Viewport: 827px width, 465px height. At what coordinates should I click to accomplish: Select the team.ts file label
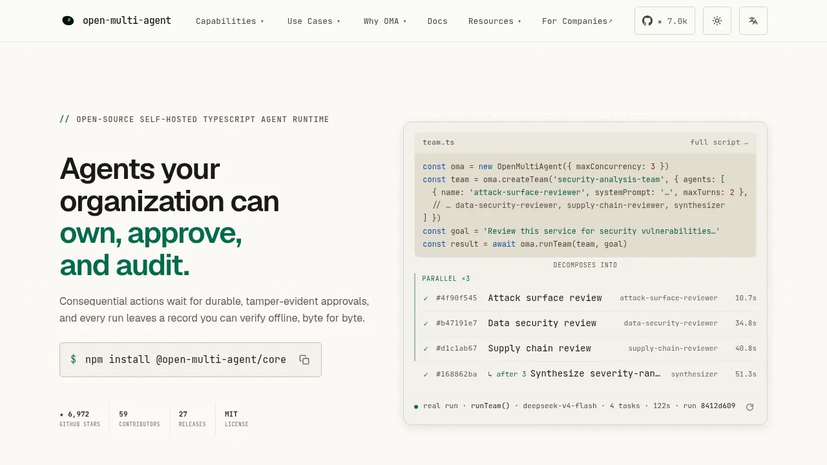pos(439,142)
